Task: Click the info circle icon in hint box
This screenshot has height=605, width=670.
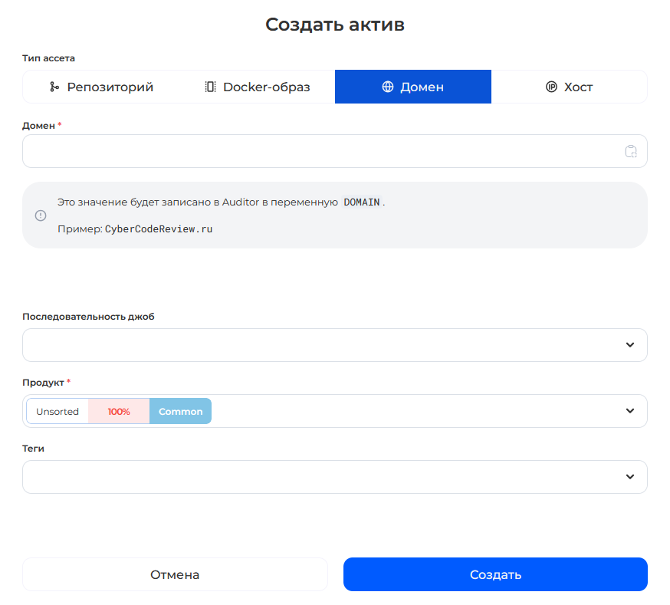Action: 41,215
